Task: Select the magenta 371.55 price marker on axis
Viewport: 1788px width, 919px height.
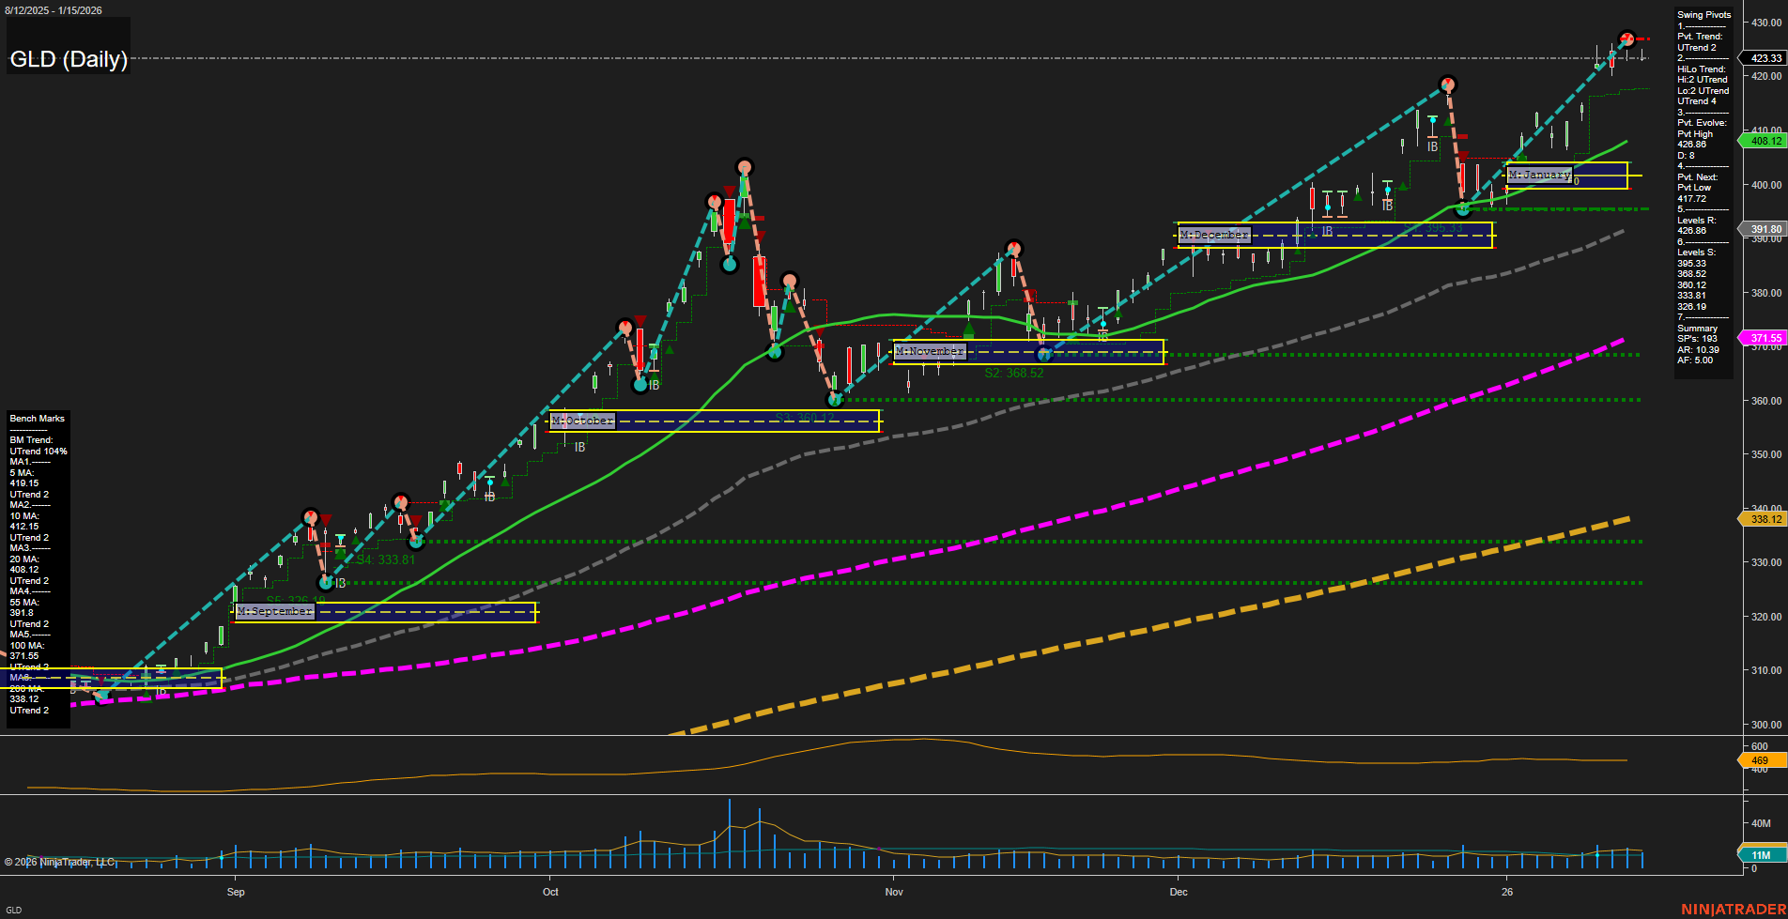Action: [1764, 337]
